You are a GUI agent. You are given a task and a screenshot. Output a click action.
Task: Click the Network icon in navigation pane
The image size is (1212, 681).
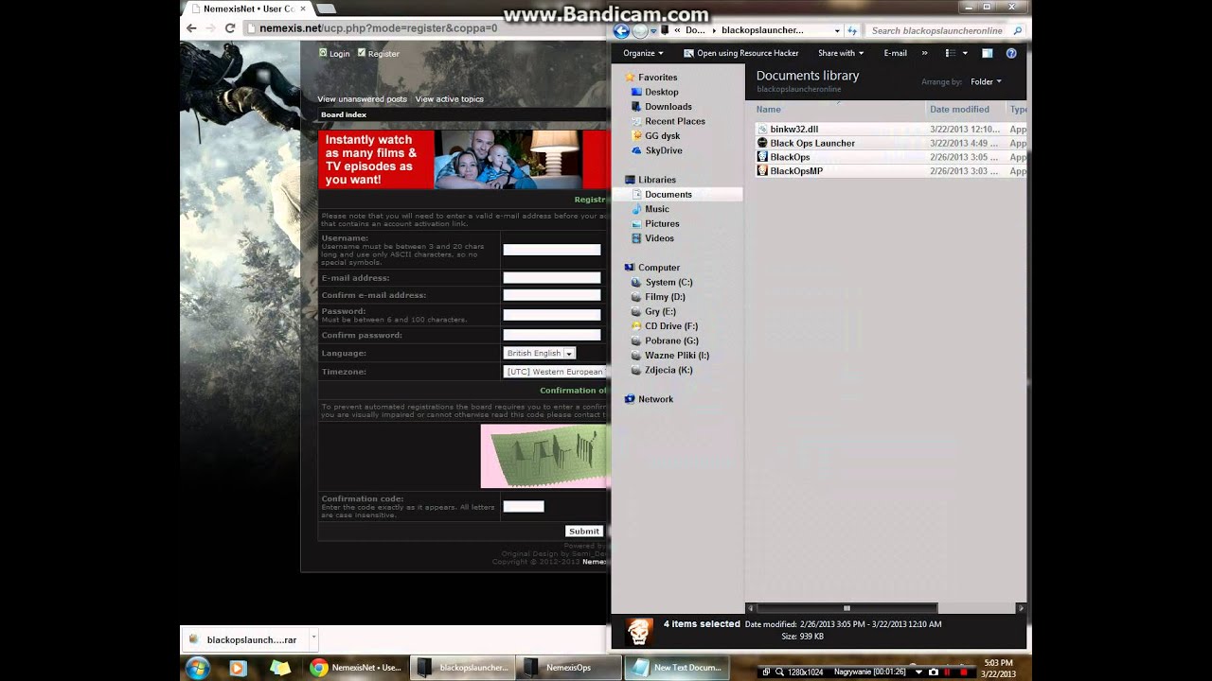(x=630, y=399)
